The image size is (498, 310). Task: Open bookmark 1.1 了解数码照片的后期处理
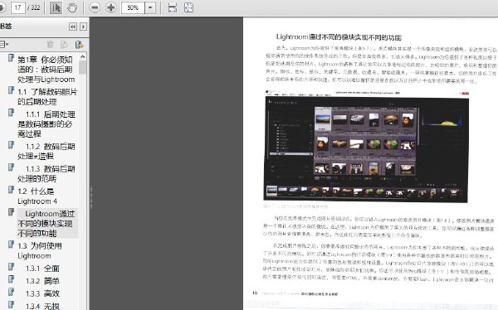tap(47, 97)
